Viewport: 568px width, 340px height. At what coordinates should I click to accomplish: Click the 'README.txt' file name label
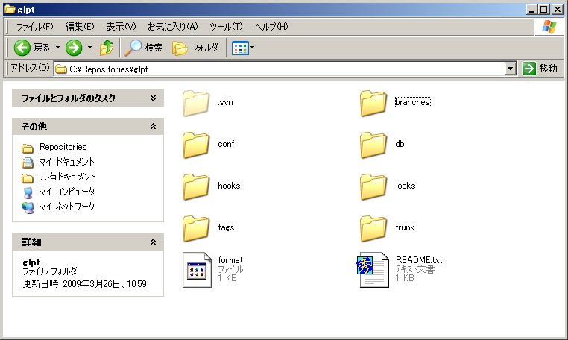point(419,260)
